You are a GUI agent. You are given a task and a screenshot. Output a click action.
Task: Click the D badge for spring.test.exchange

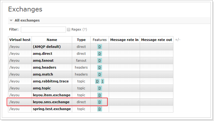pyautogui.click(x=100, y=109)
